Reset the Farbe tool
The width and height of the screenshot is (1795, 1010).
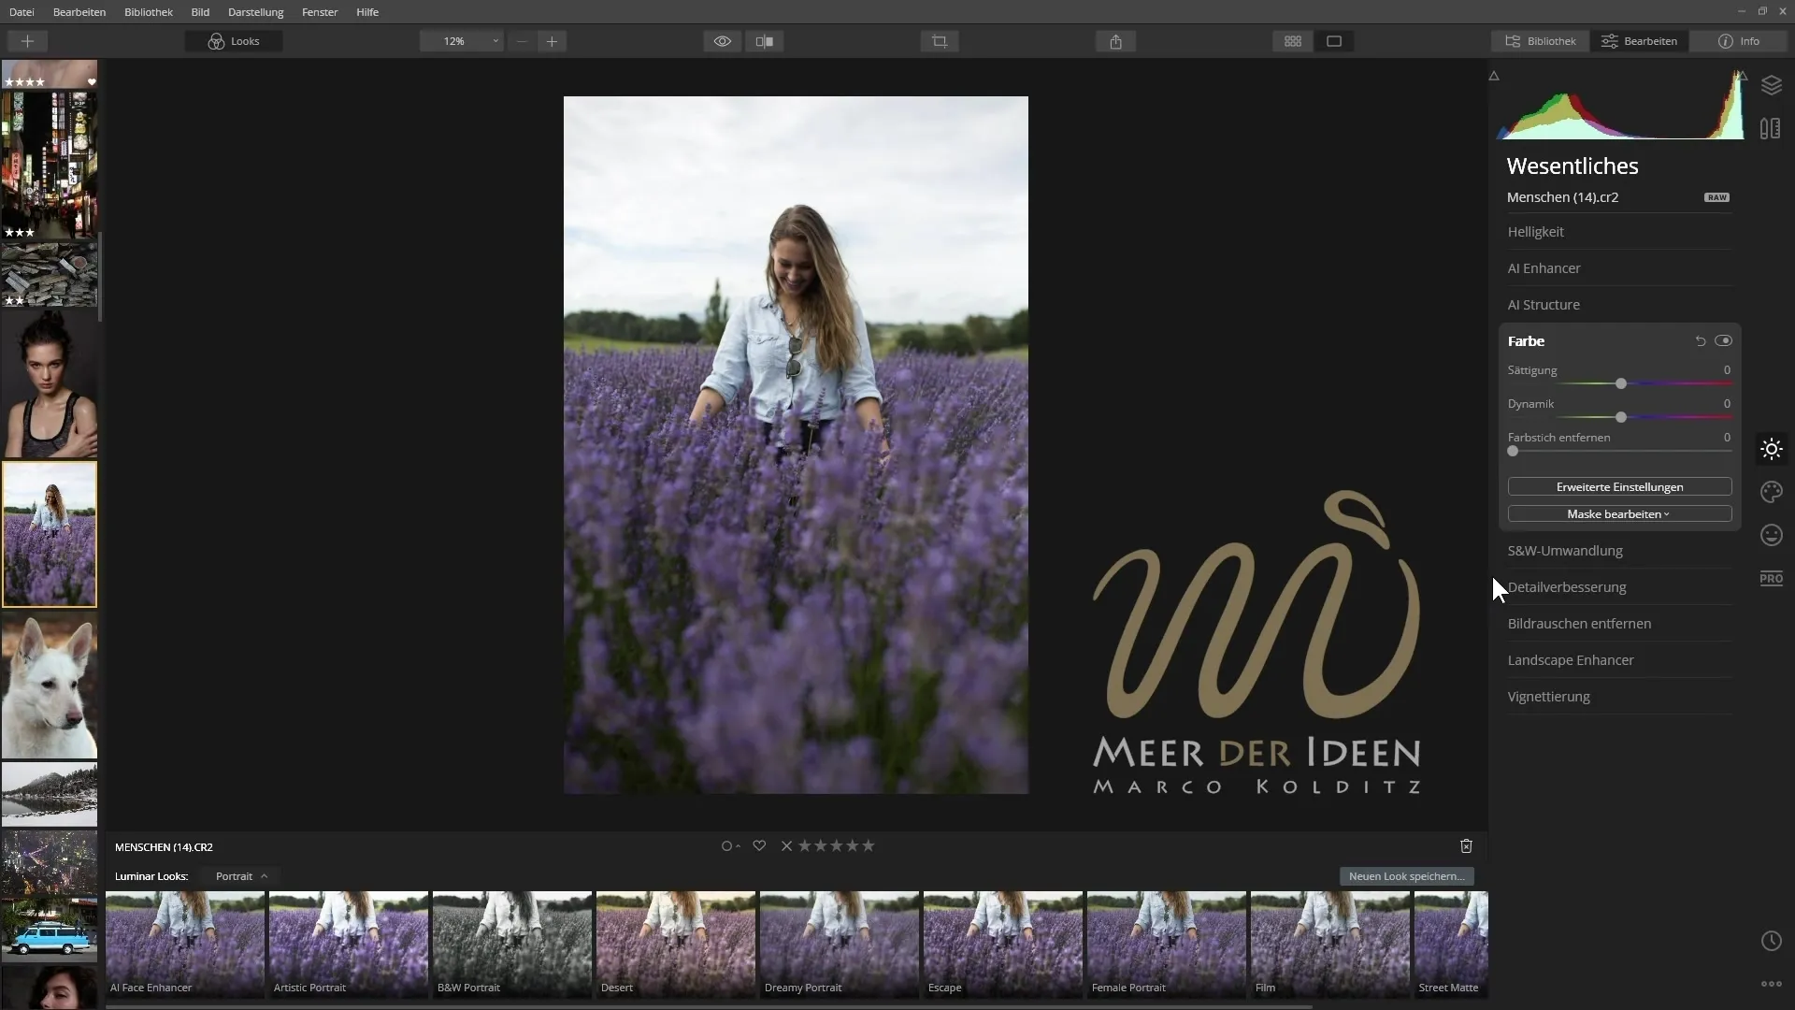pyautogui.click(x=1701, y=341)
